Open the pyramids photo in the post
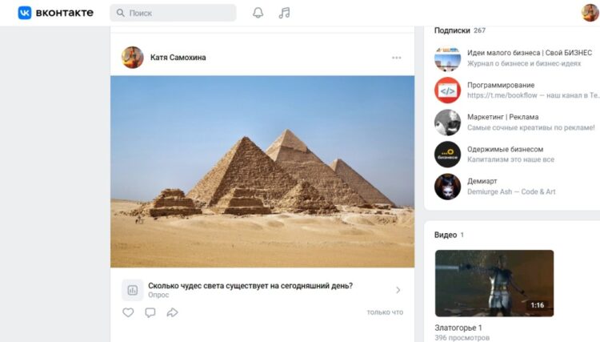The width and height of the screenshot is (600, 342). point(262,171)
